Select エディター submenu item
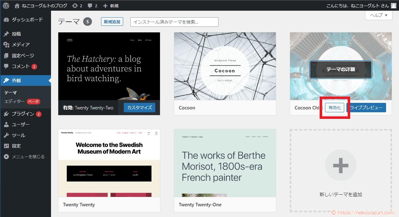 14,102
